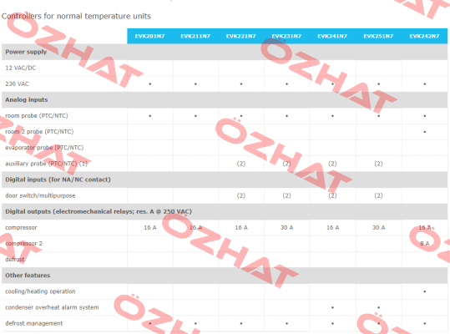450x334 pixels.
Task: Select the EVK251N7 column header
Action: click(378, 36)
